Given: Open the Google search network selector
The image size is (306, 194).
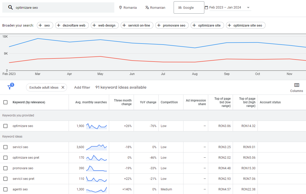Looking at the screenshot, I should click(189, 7).
